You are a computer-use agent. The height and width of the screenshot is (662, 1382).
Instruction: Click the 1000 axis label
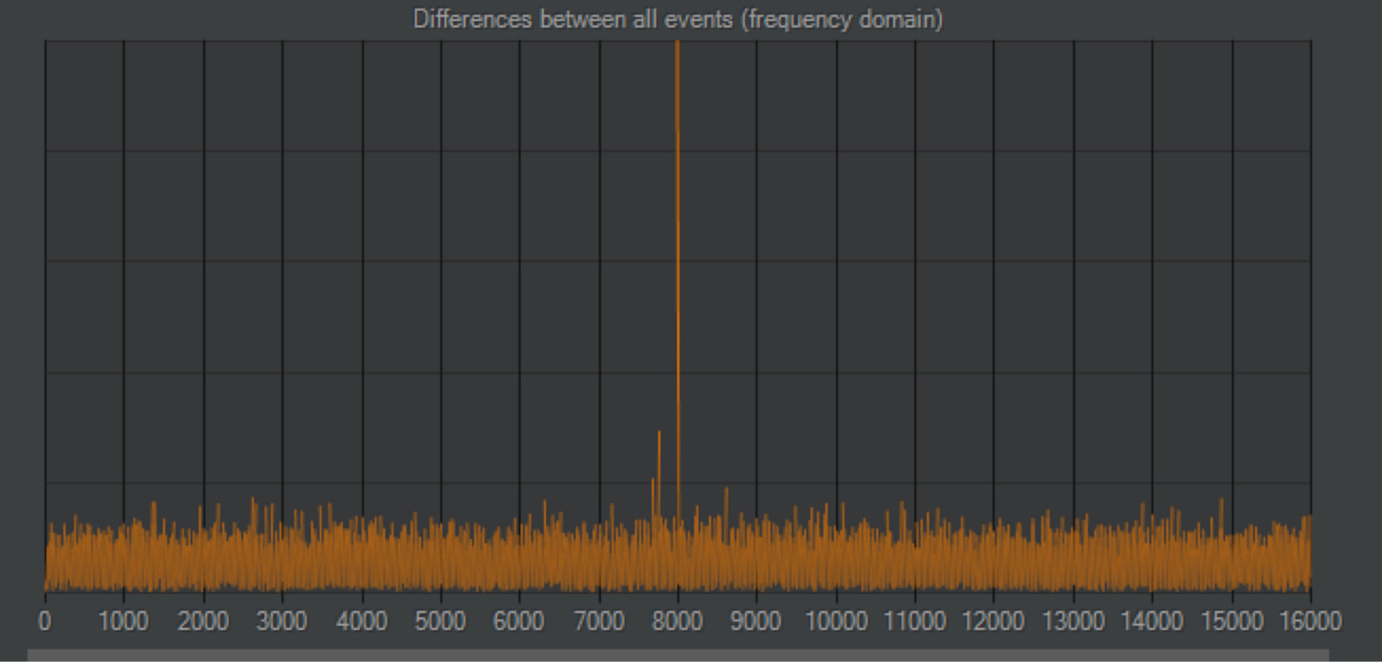coord(124,621)
